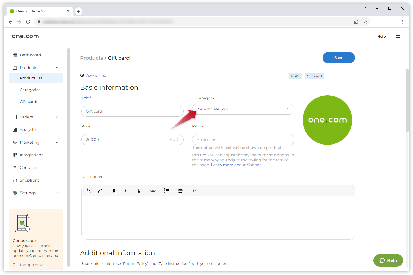Click the undo arrow in description editor

coord(89,191)
